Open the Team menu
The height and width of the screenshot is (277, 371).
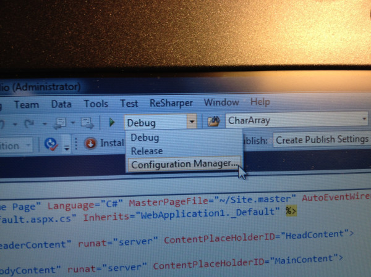(x=27, y=104)
